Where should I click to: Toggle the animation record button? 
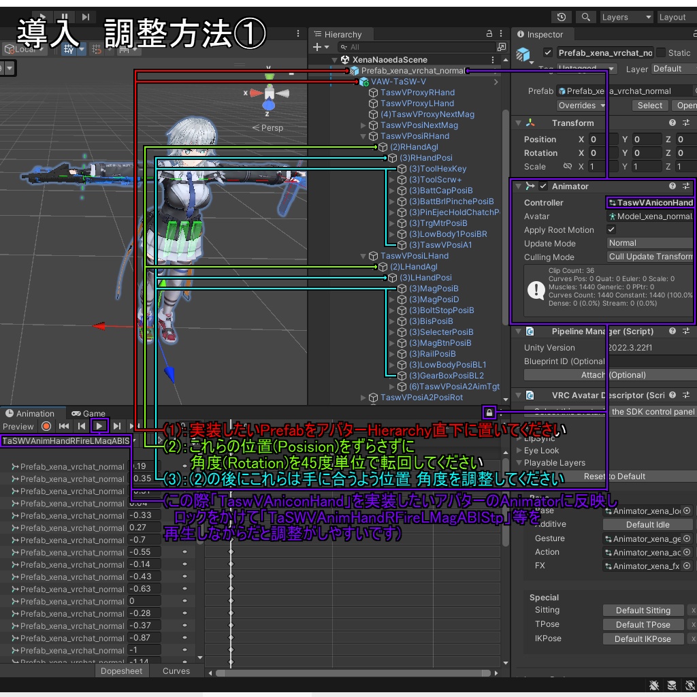(x=46, y=426)
